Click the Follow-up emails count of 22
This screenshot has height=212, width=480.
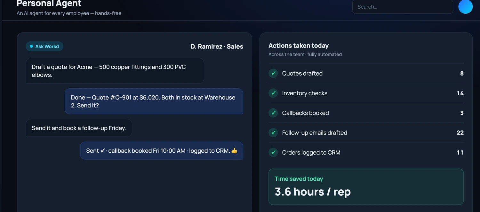tap(460, 133)
